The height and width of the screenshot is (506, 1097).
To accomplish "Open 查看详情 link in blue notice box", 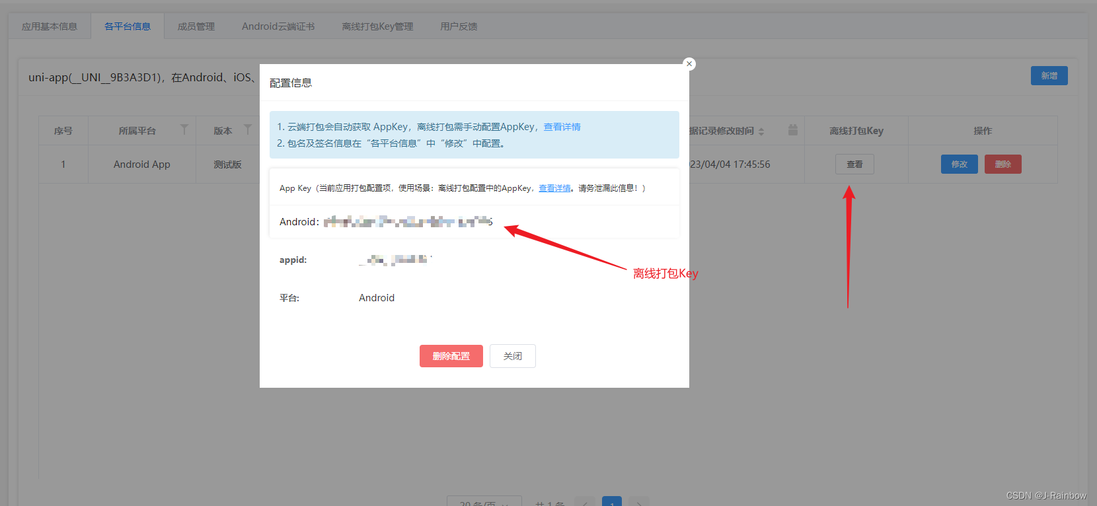I will click(x=562, y=127).
